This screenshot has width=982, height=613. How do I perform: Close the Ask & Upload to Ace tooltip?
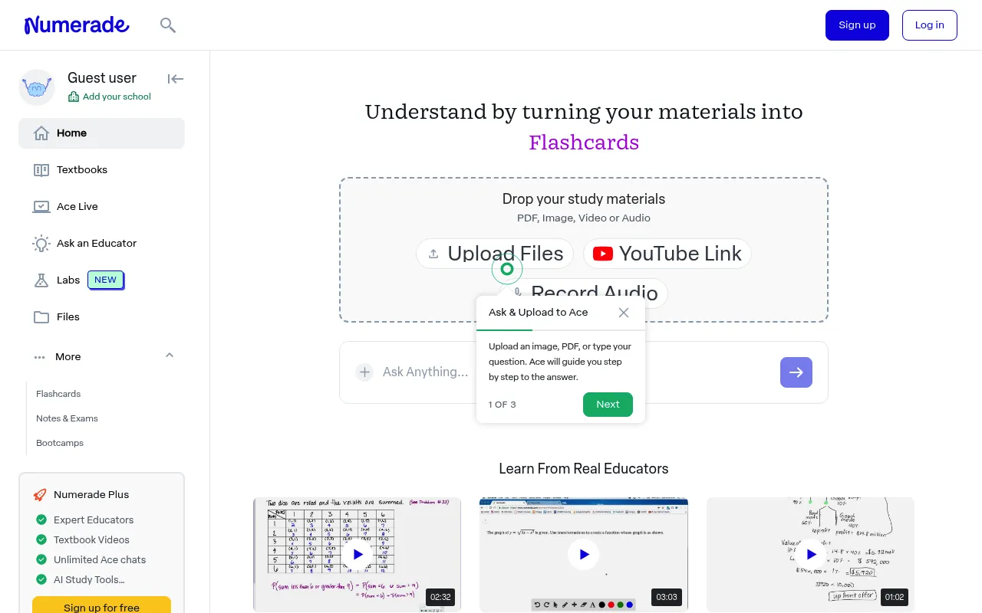pos(624,313)
